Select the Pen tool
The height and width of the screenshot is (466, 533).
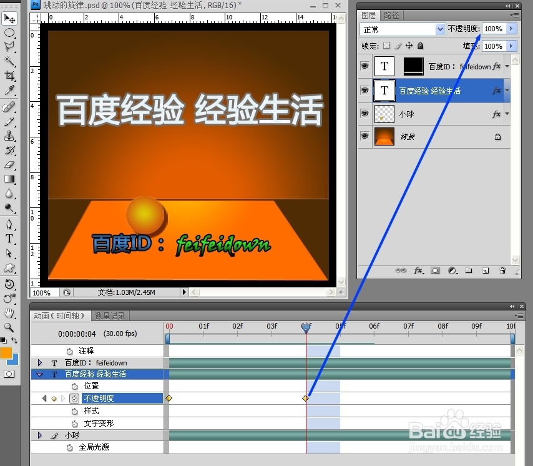click(9, 224)
